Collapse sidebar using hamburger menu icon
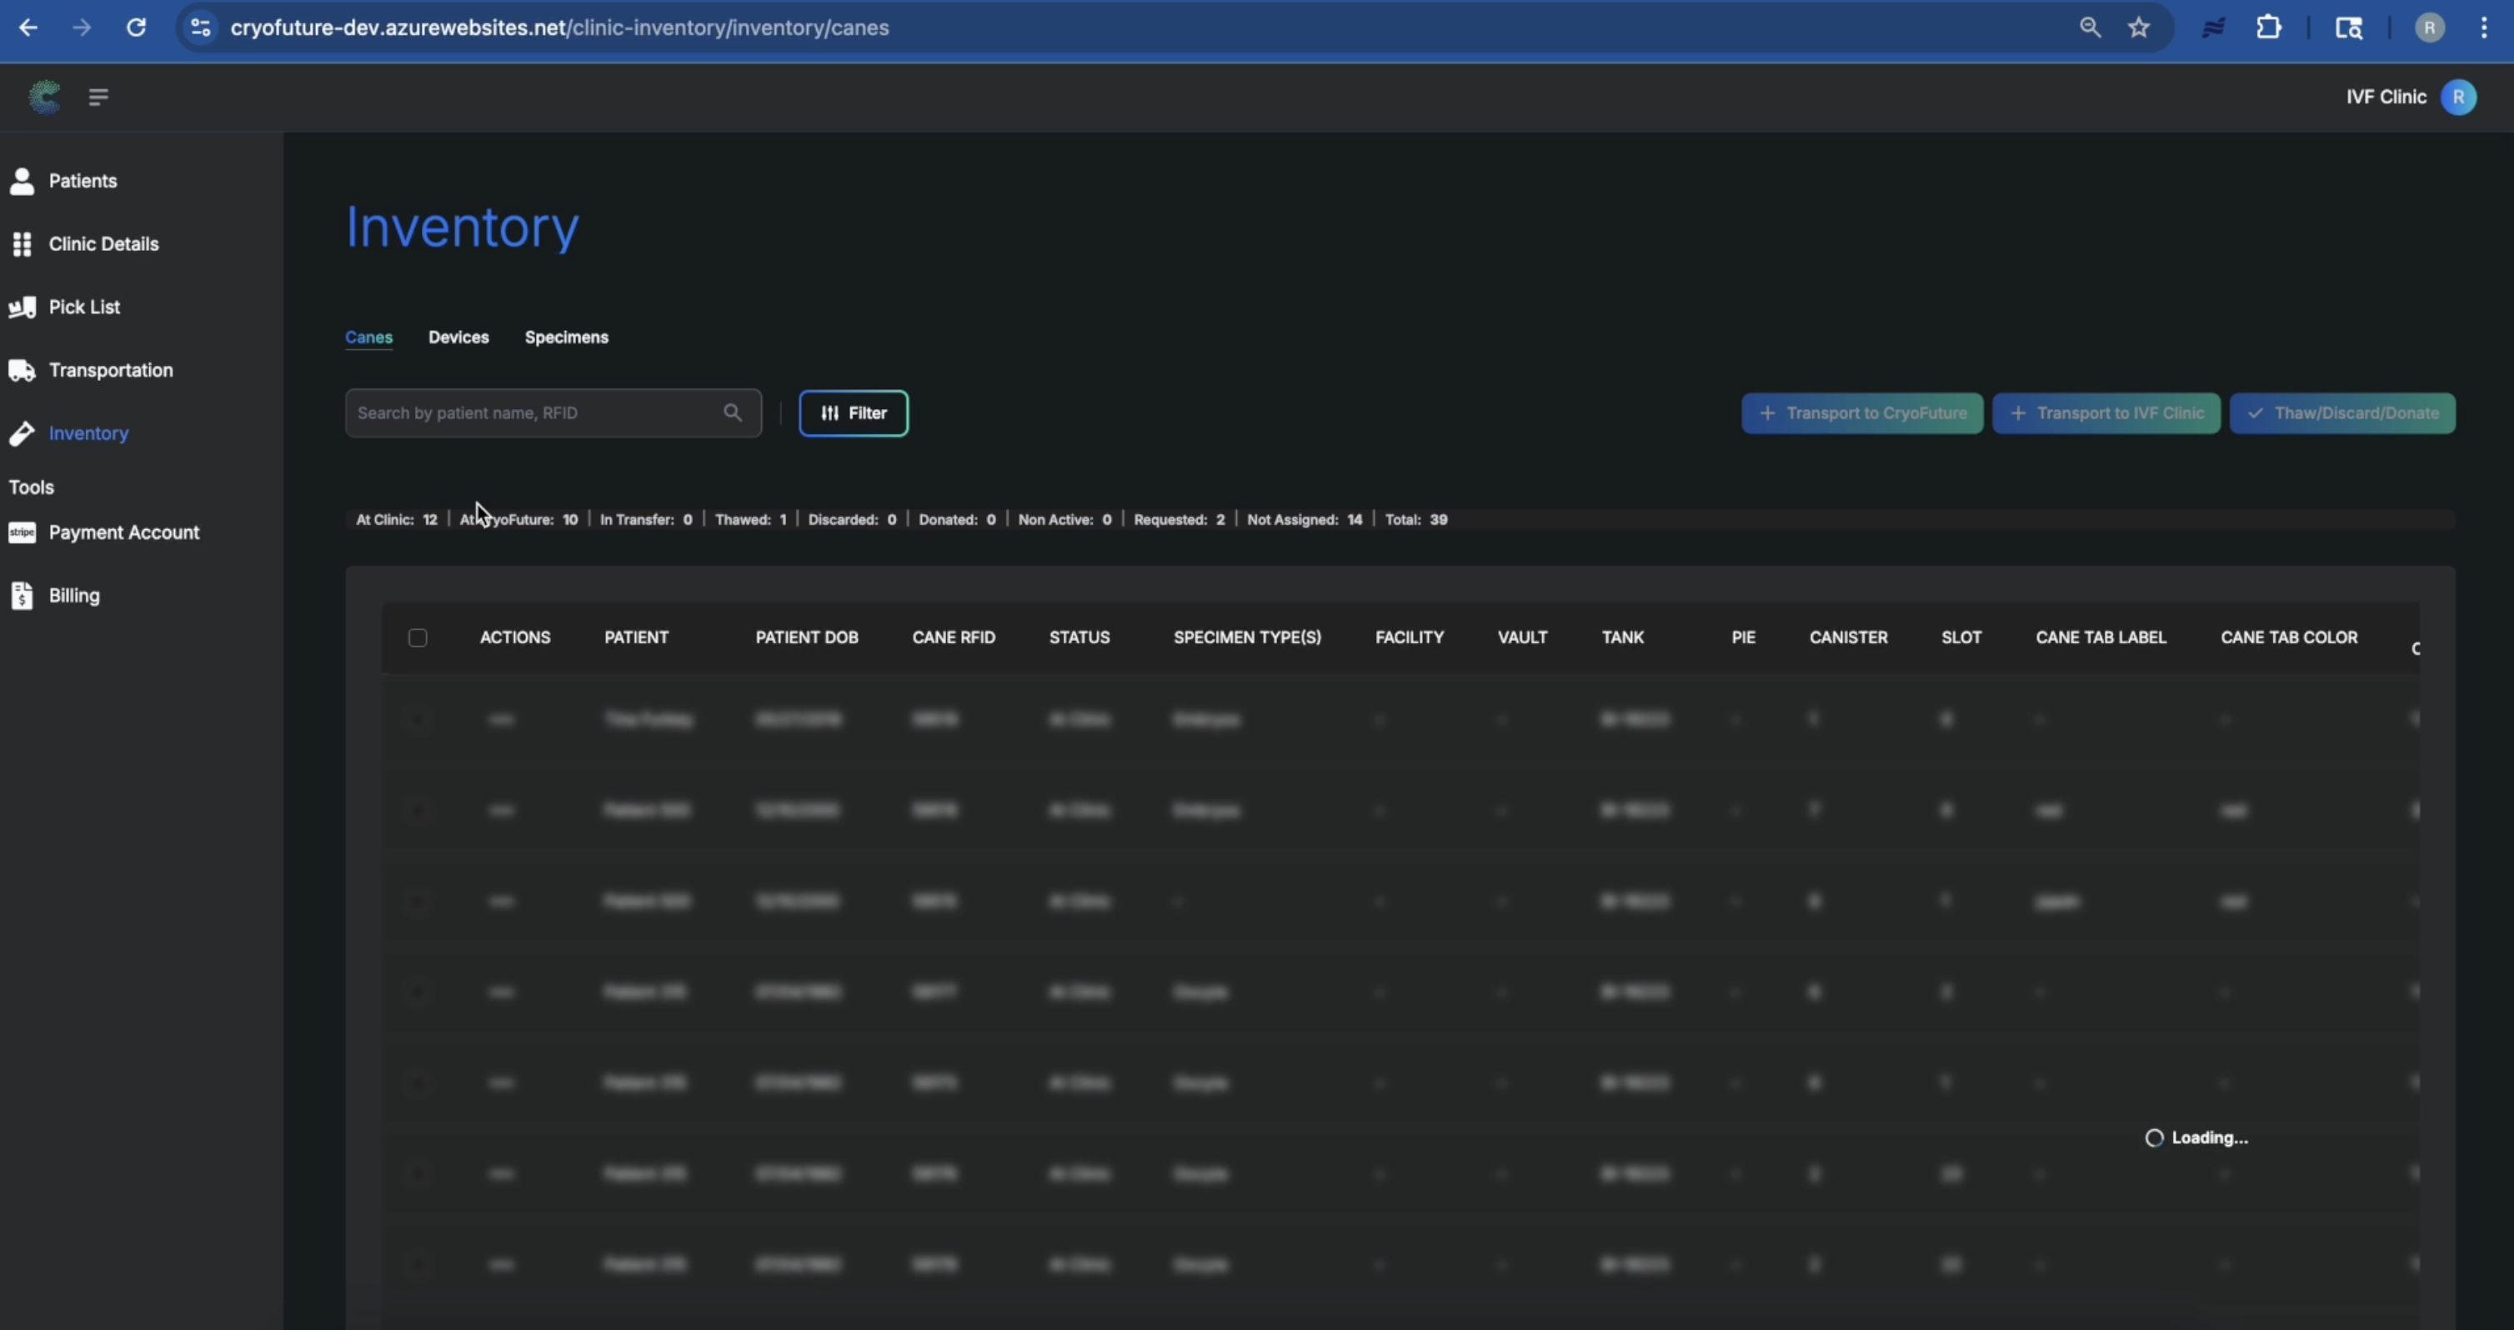Image resolution: width=2514 pixels, height=1330 pixels. pos(98,97)
